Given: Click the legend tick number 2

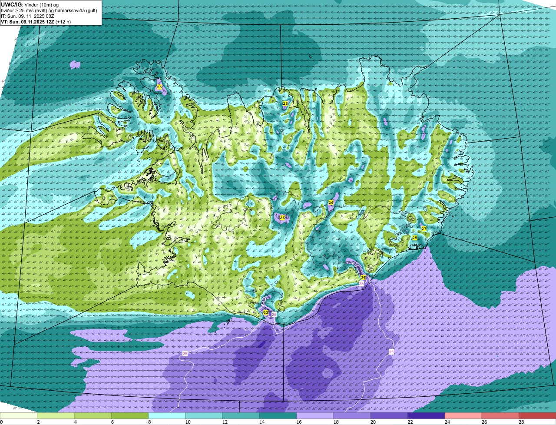Looking at the screenshot, I should tap(38, 422).
